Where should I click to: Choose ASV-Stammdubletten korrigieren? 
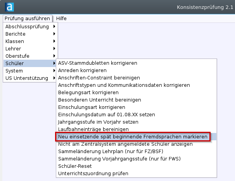(137, 63)
